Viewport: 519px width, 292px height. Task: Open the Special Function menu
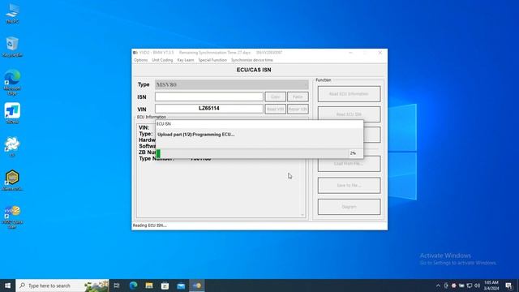[x=212, y=60]
